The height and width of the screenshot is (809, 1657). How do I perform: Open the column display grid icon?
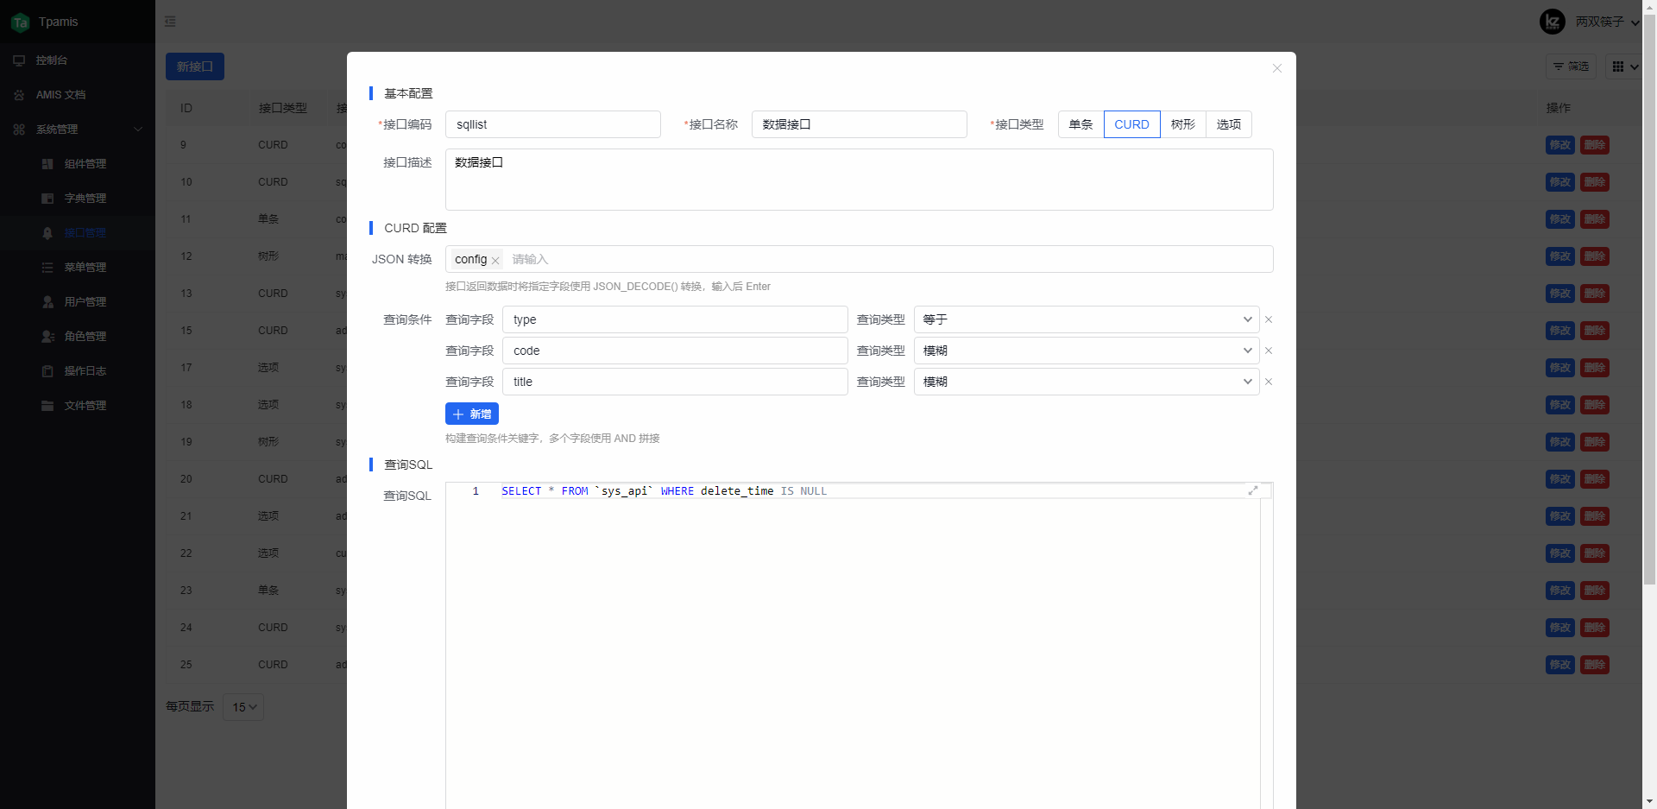1624,66
